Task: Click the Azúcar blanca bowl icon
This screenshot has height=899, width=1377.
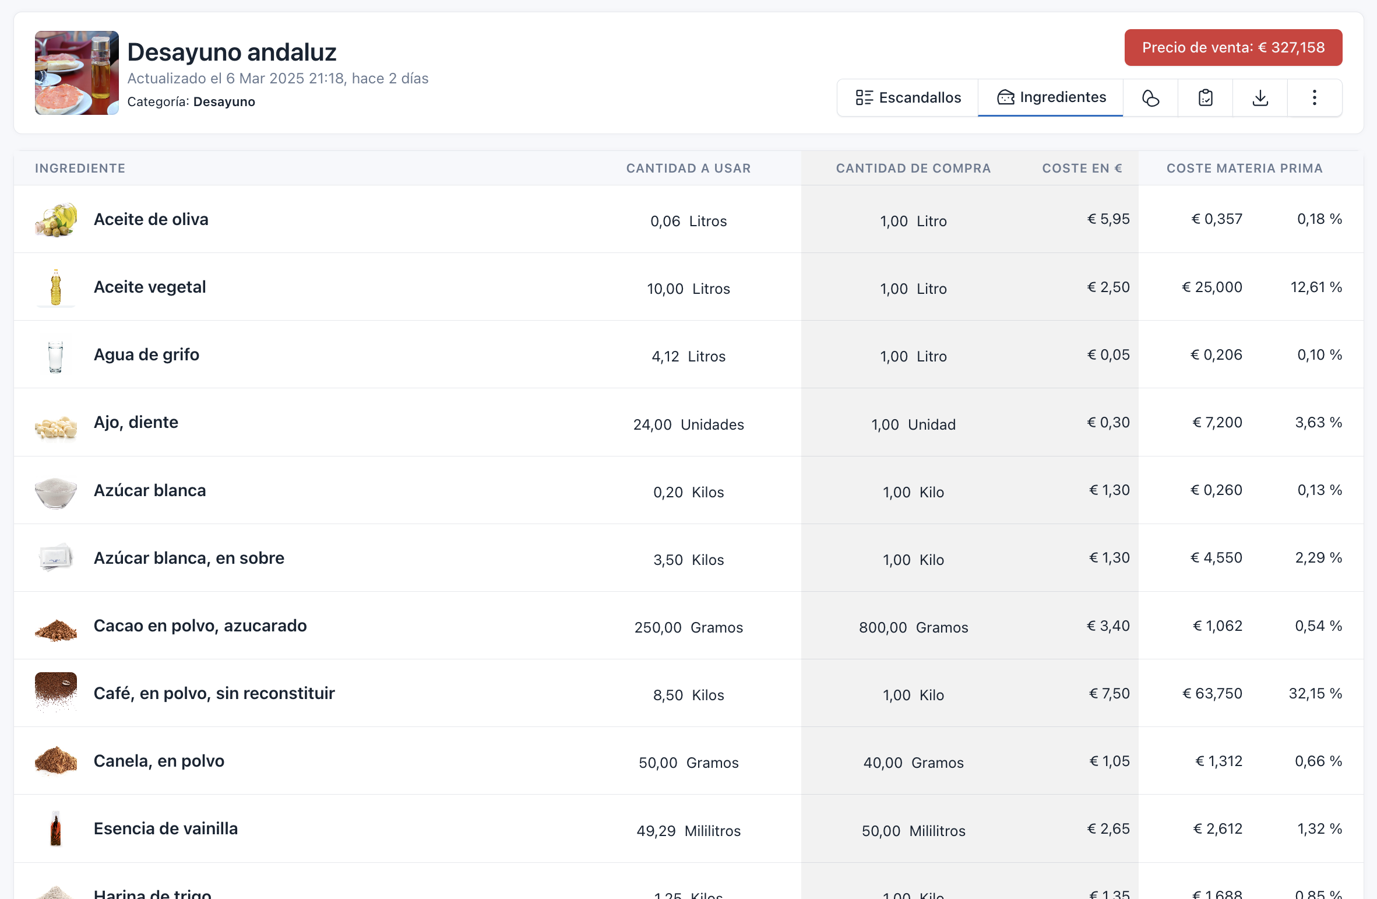Action: [x=56, y=490]
